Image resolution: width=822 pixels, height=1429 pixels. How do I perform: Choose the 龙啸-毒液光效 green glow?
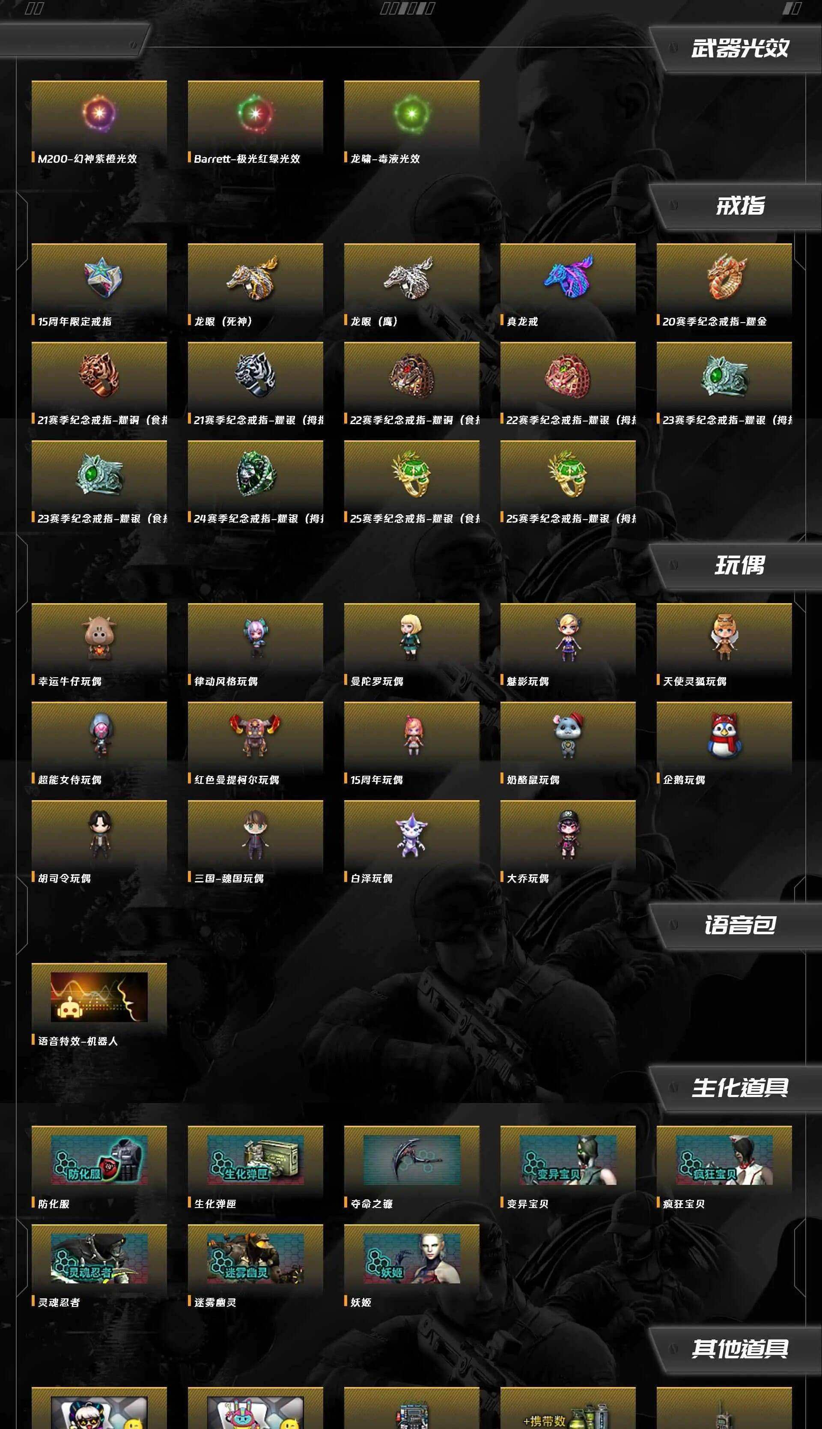(411, 114)
